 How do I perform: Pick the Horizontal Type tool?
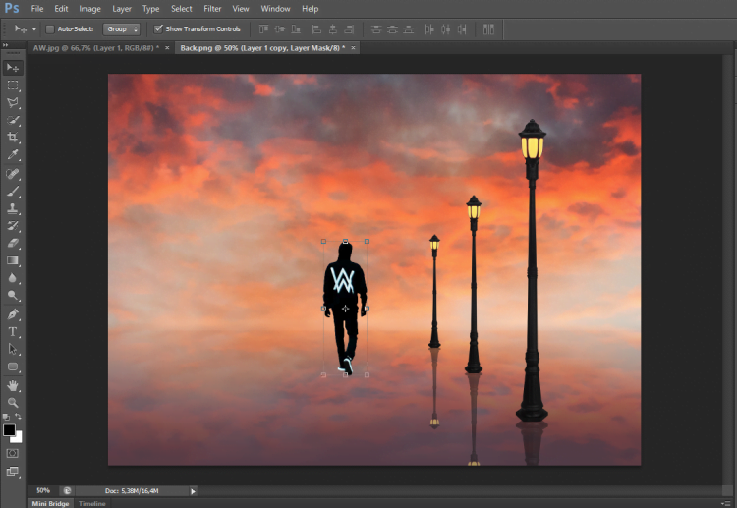point(14,332)
